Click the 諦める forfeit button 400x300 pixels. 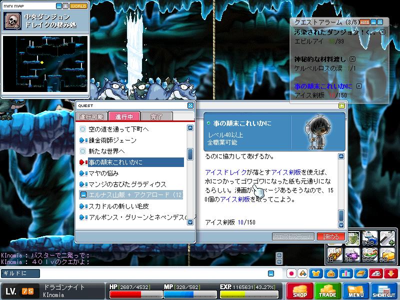pos(331,236)
